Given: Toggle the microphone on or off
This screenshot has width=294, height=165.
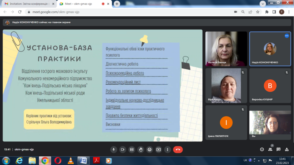Looking at the screenshot, I should 114,150.
